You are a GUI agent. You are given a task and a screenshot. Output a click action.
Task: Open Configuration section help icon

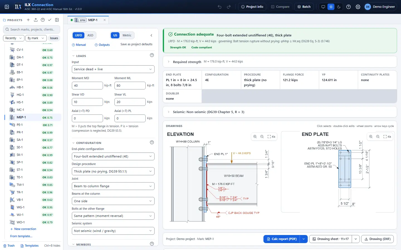tap(152, 142)
